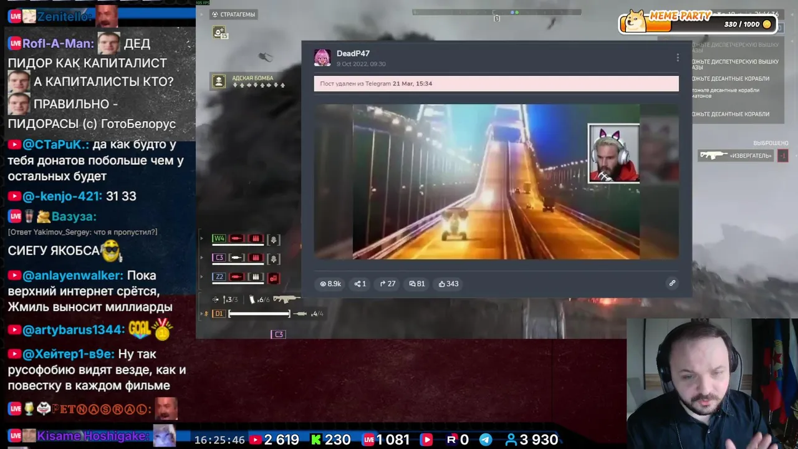Click the Kisame Hoshigake chat username
The image size is (798, 449).
(94, 436)
